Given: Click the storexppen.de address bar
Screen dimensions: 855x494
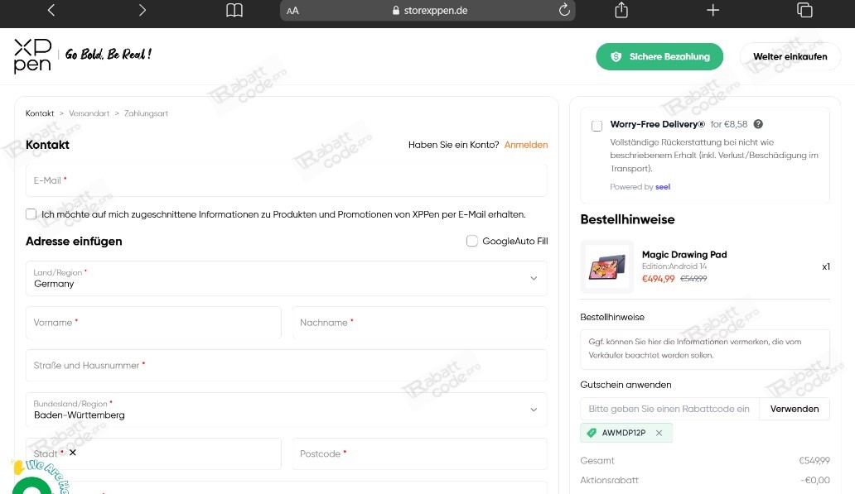Looking at the screenshot, I should point(427,11).
